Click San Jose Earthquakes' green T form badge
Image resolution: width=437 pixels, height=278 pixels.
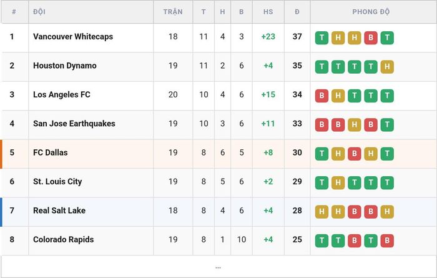387,125
